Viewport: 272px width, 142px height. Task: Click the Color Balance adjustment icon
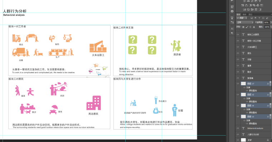246,5
